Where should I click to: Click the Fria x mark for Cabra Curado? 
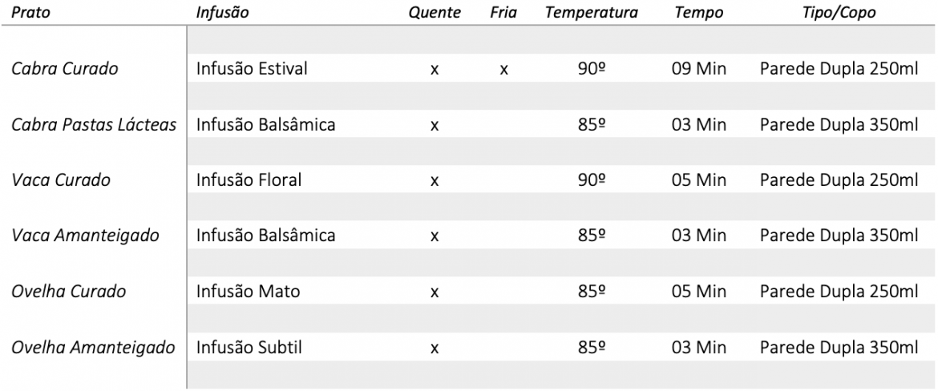point(503,70)
